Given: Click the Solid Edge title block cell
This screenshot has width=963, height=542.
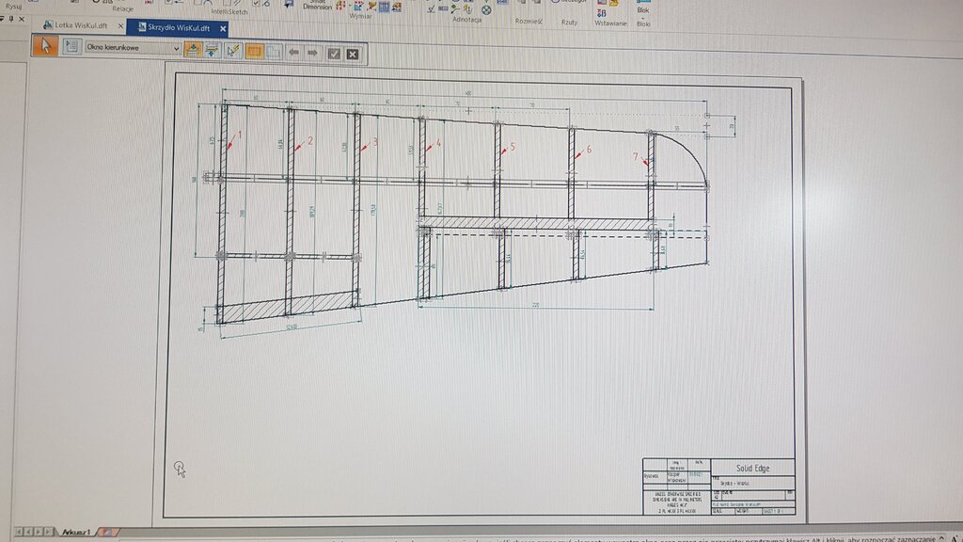Looking at the screenshot, I should pyautogui.click(x=751, y=468).
